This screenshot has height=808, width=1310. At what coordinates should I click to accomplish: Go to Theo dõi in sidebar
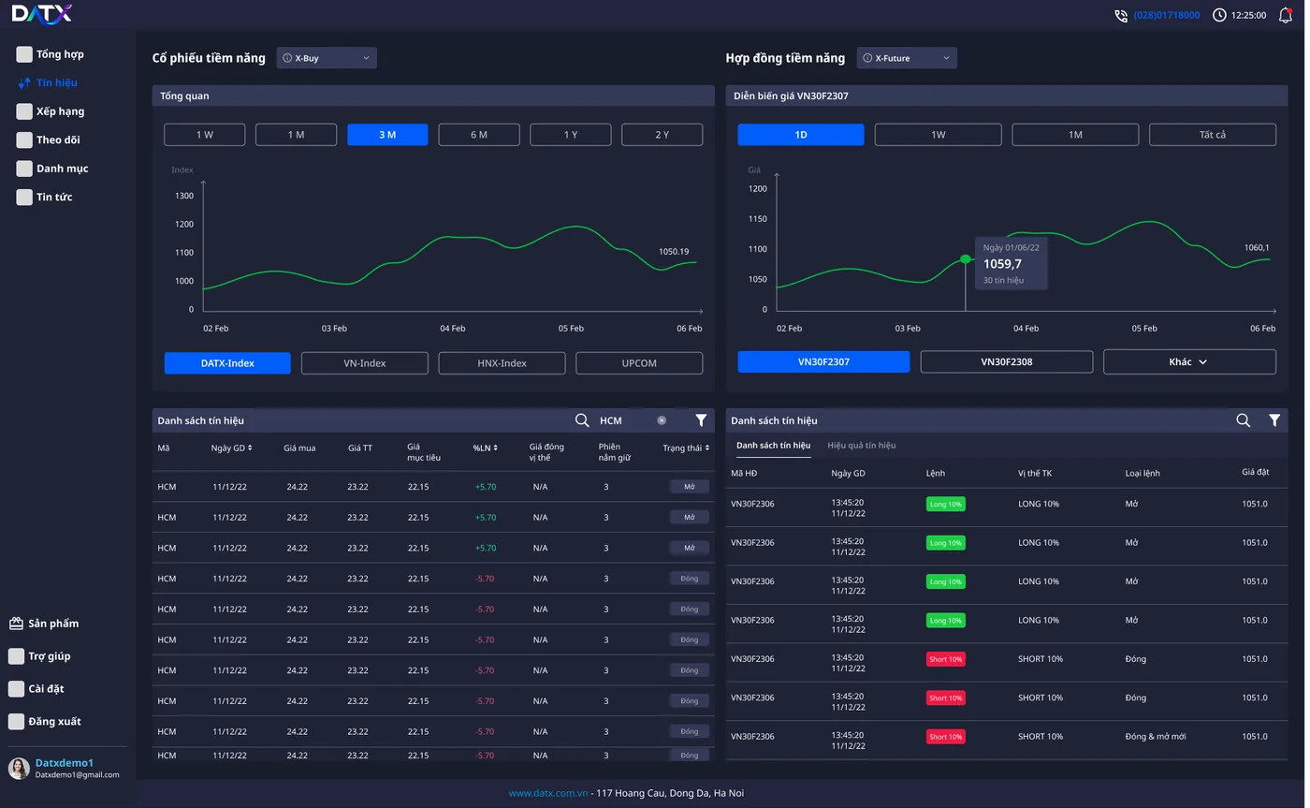click(58, 140)
